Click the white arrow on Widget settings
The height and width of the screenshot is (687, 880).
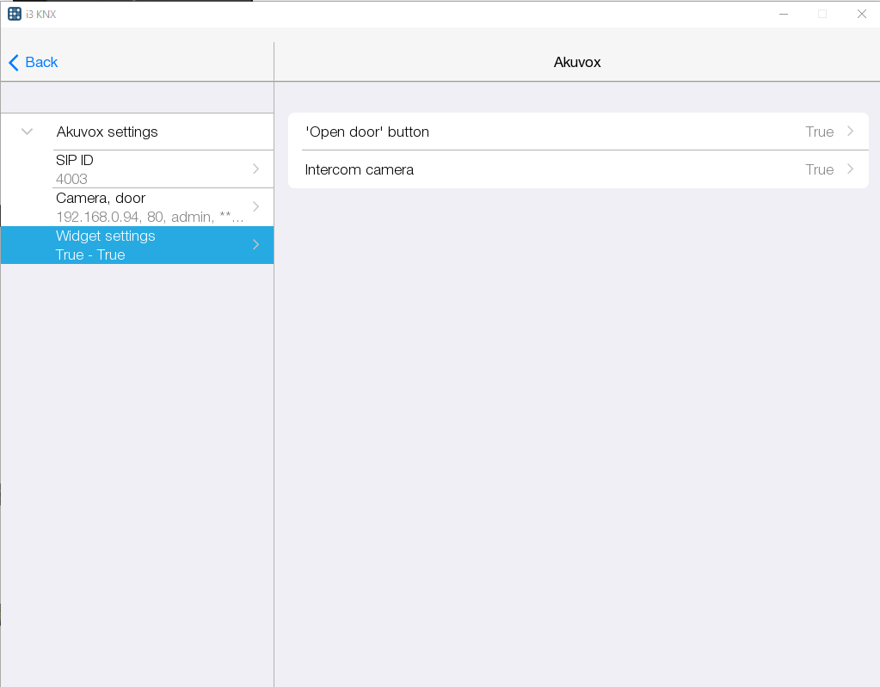(x=255, y=245)
